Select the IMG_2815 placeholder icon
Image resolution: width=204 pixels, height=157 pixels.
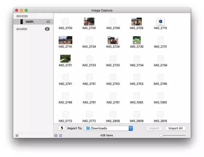[x=160, y=114]
